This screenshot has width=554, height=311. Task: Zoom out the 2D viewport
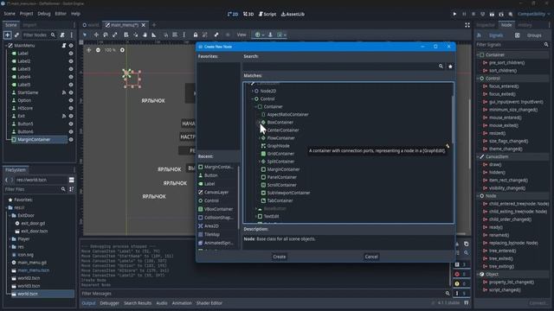click(98, 50)
